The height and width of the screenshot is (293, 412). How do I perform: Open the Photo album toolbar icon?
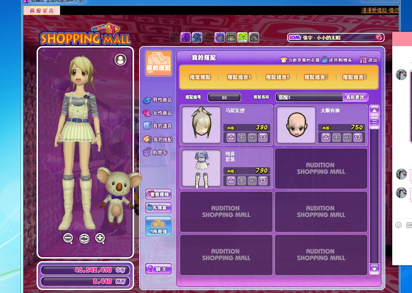click(231, 37)
